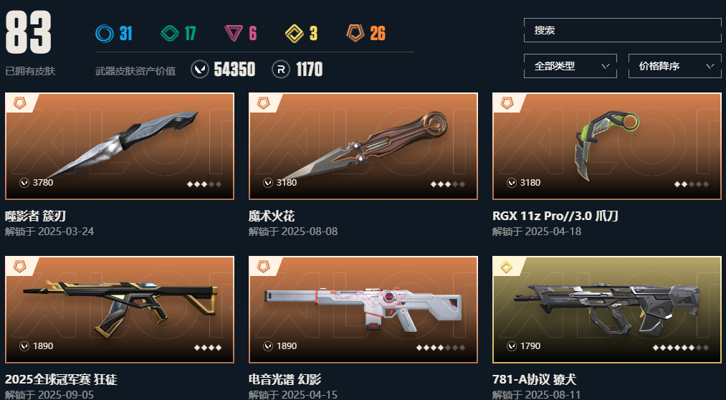Focus the 搜索 search input field
This screenshot has width=726, height=400.
tap(622, 30)
